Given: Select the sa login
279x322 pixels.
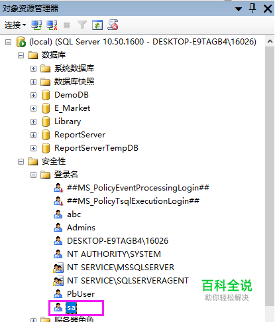Looking at the screenshot, I should (x=71, y=307).
